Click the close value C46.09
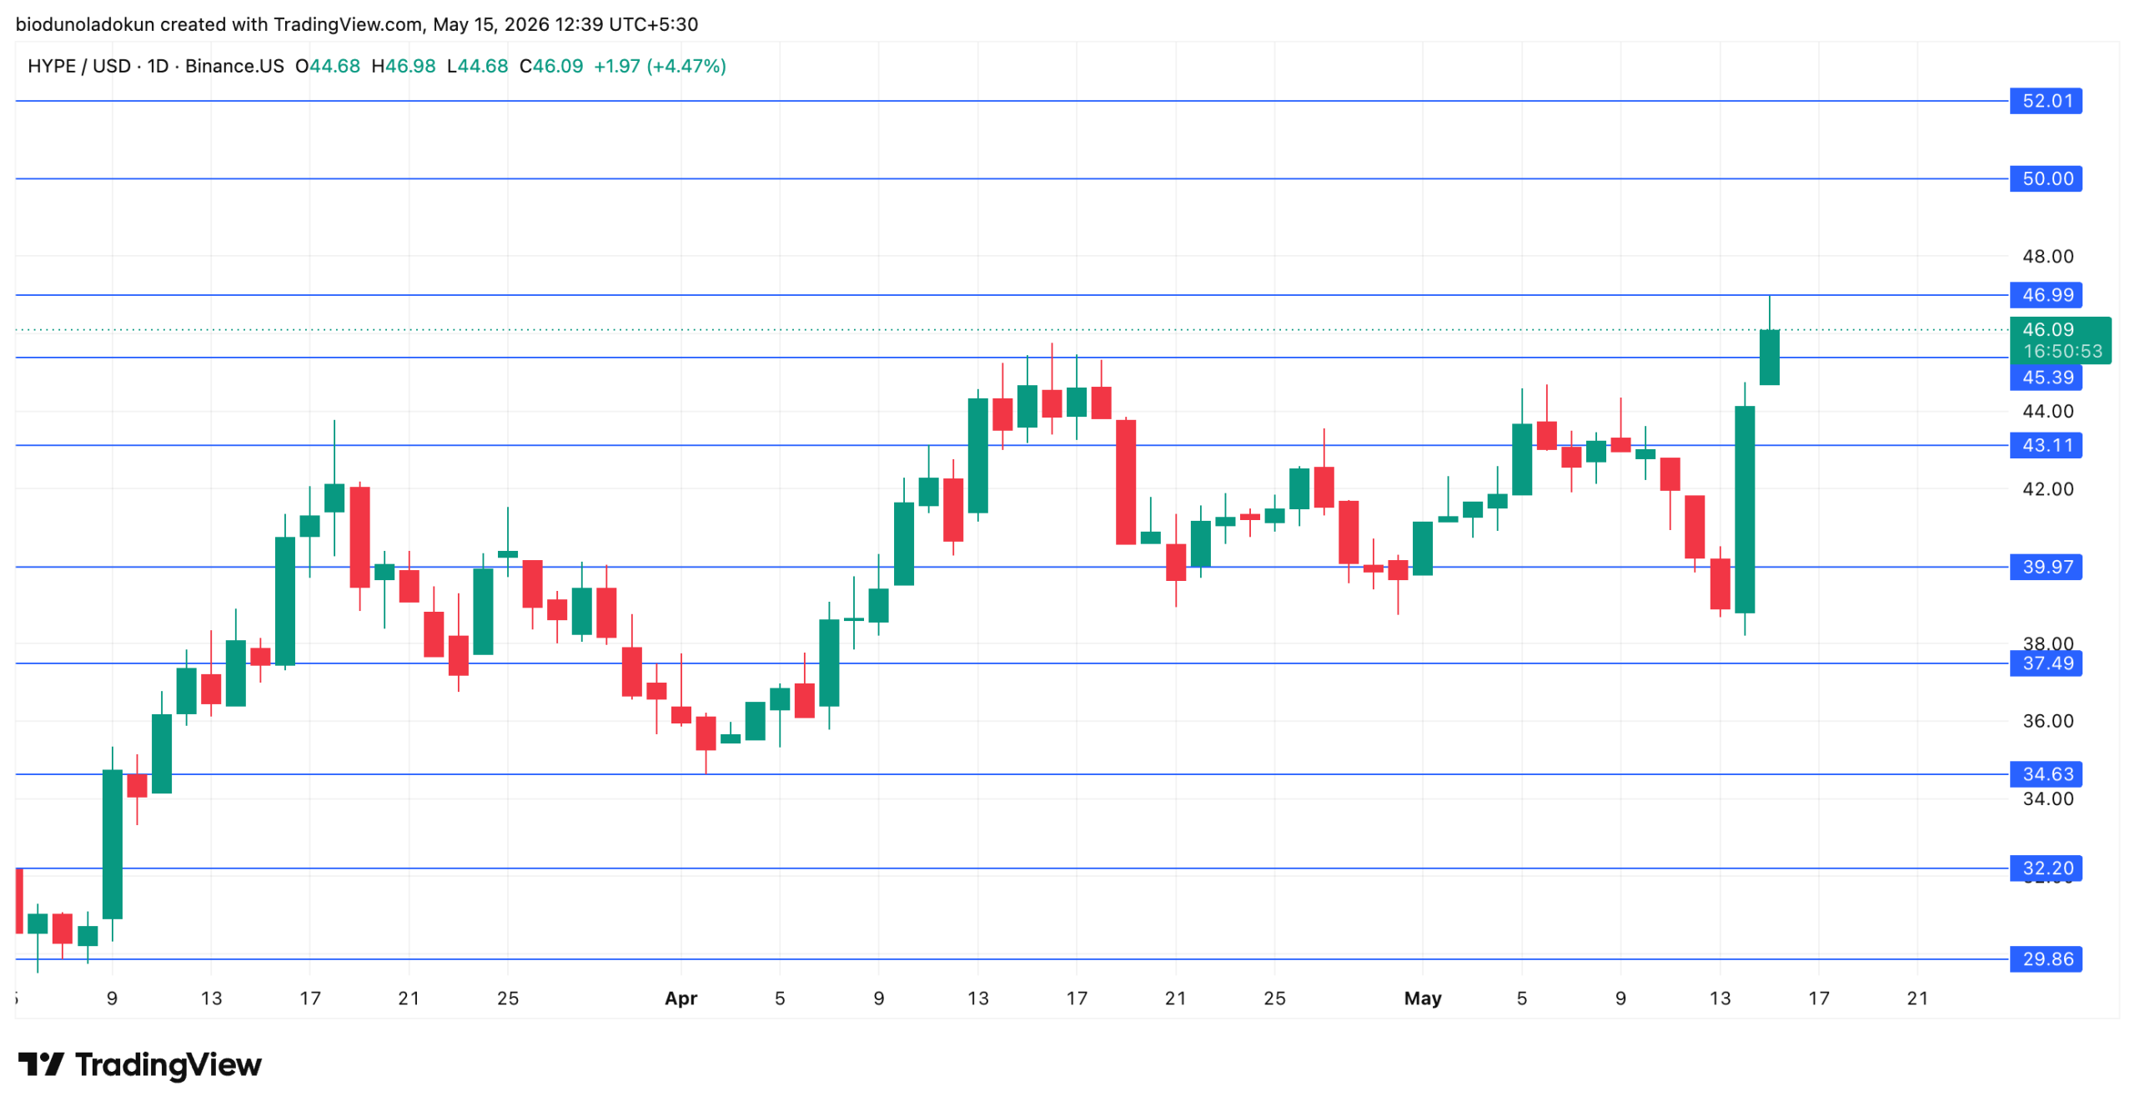 pos(551,66)
